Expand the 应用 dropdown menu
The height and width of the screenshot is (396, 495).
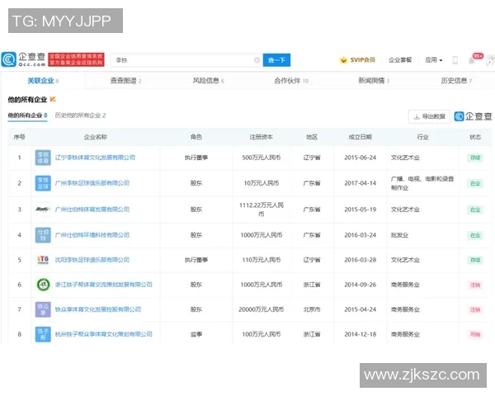434,60
